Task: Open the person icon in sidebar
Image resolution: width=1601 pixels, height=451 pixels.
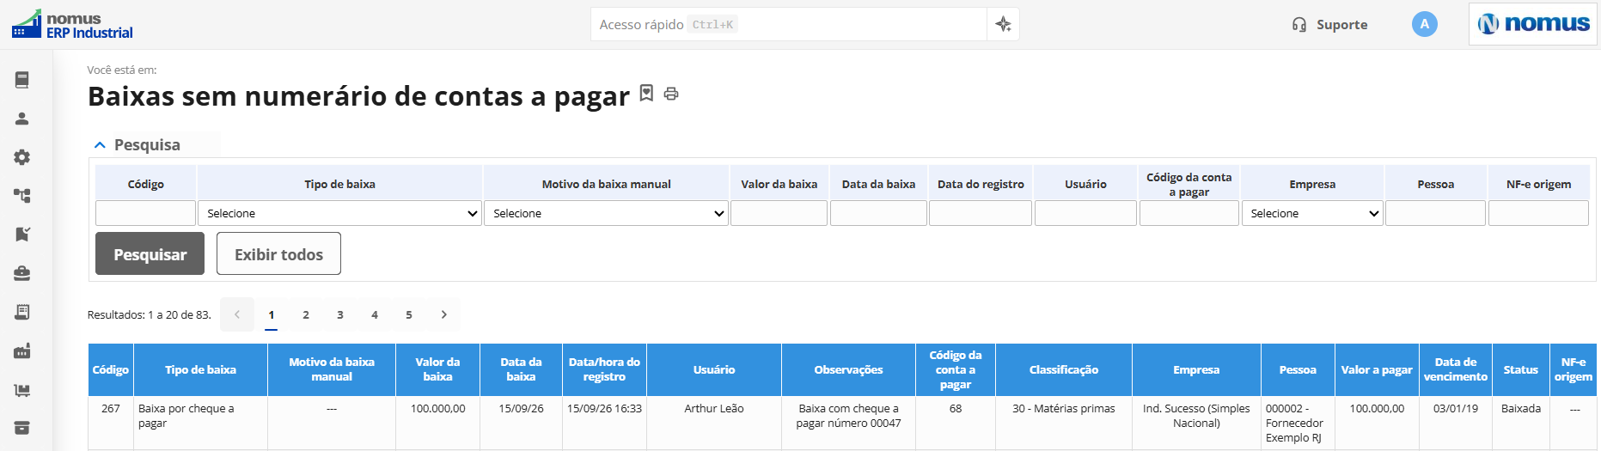Action: coord(22,119)
